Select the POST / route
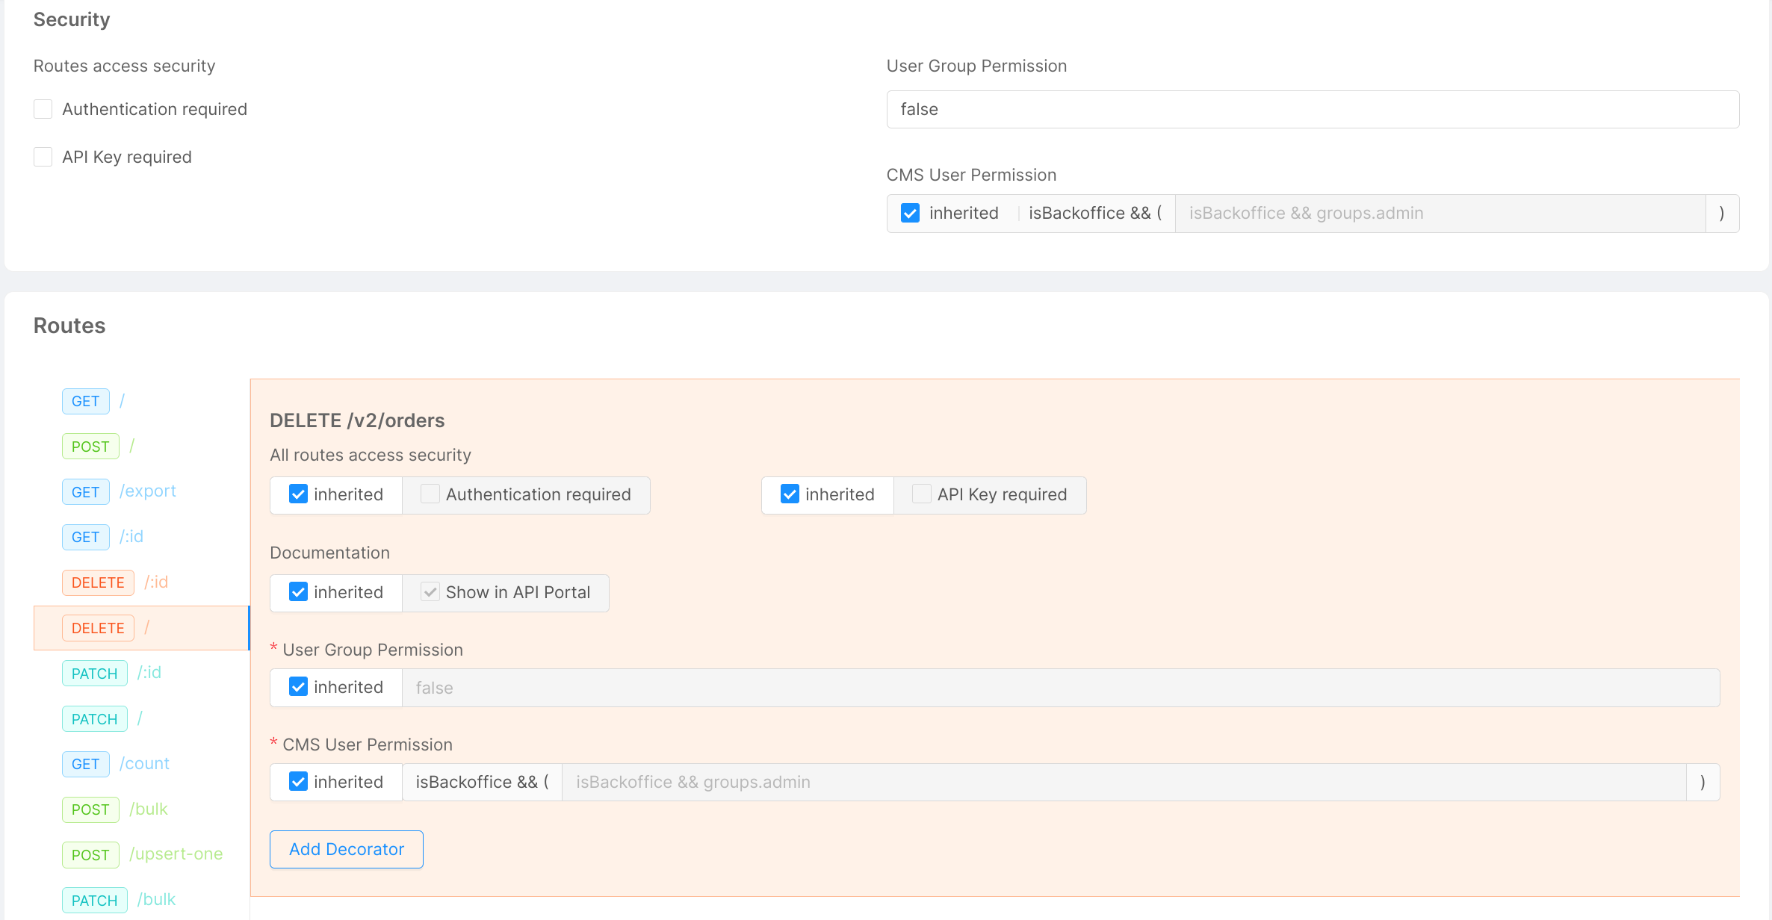Image resolution: width=1772 pixels, height=920 pixels. pos(90,447)
